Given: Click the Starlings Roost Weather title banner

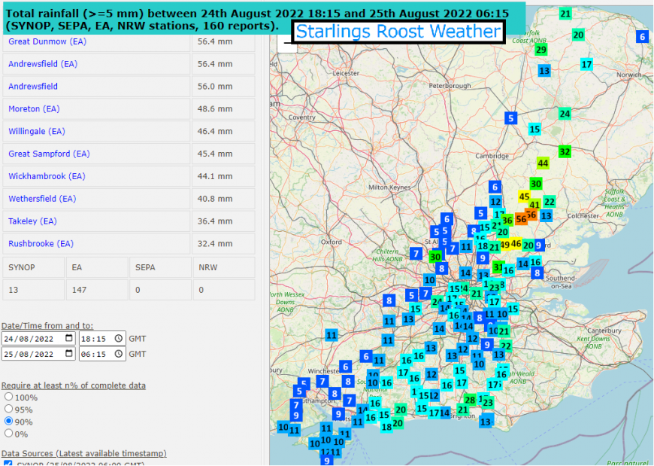Looking at the screenshot, I should point(398,31).
